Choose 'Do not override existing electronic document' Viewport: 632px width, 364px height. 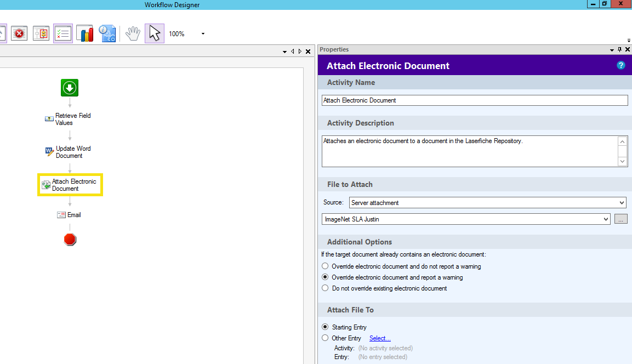tap(326, 288)
